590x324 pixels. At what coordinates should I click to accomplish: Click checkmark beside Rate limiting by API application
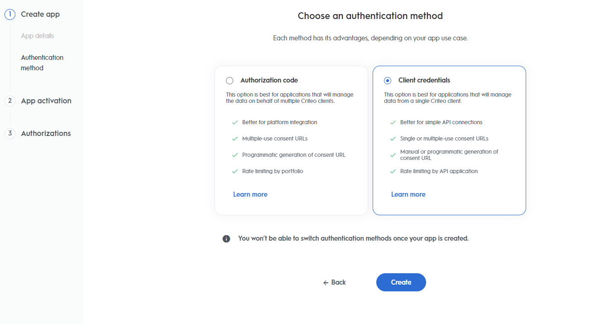393,171
